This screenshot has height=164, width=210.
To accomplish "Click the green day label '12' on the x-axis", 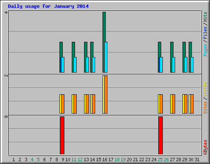I will (80, 159).
